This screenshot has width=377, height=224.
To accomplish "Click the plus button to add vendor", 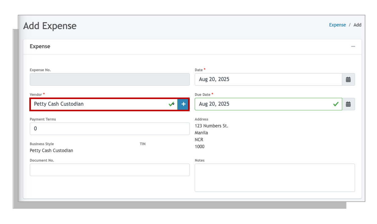I will pos(183,104).
